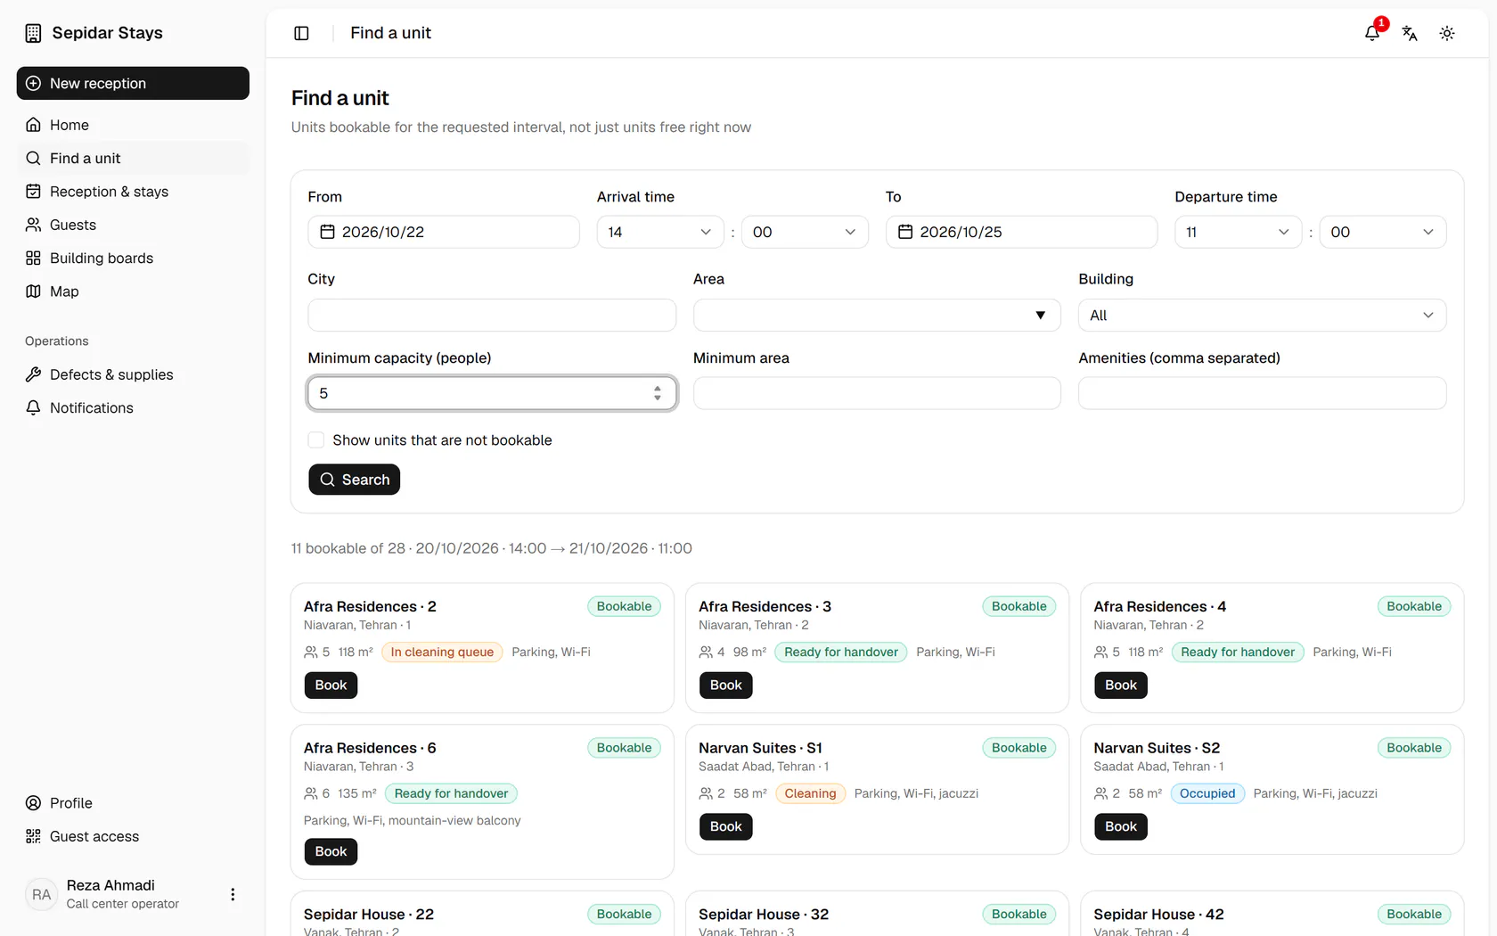This screenshot has width=1497, height=936.
Task: Open Building boards page
Action: pyautogui.click(x=133, y=258)
